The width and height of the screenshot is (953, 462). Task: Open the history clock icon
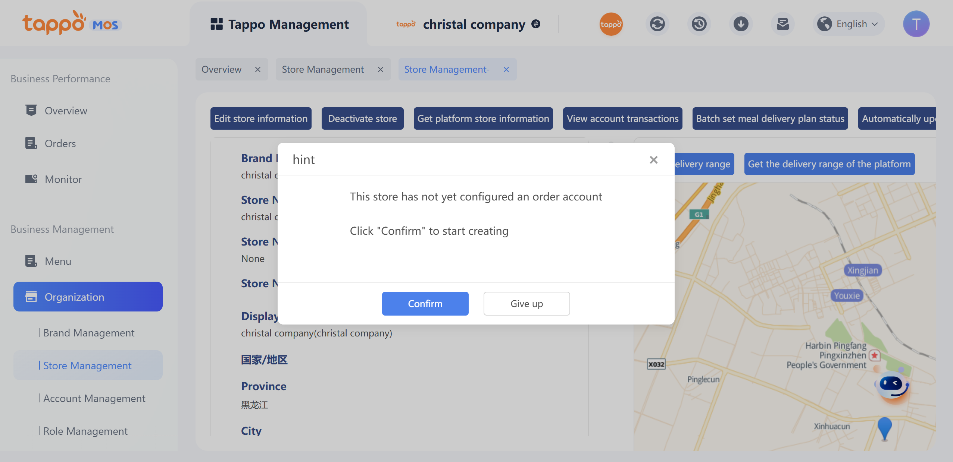tap(699, 24)
